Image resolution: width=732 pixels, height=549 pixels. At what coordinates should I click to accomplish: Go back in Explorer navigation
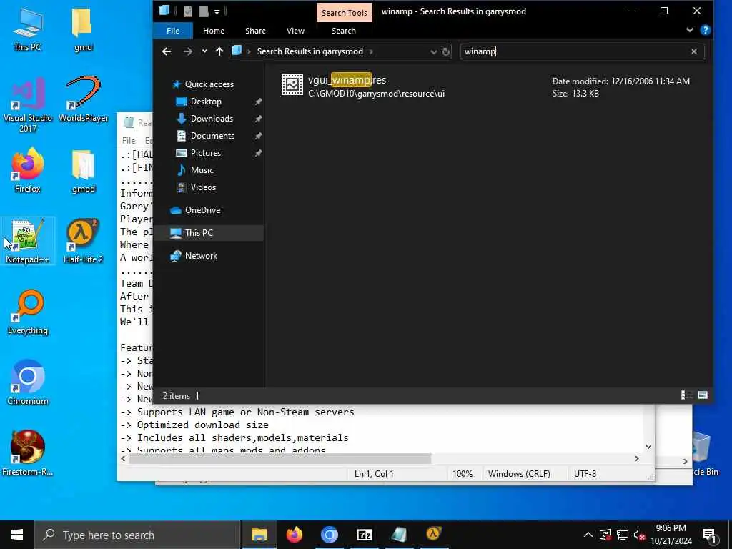click(166, 51)
